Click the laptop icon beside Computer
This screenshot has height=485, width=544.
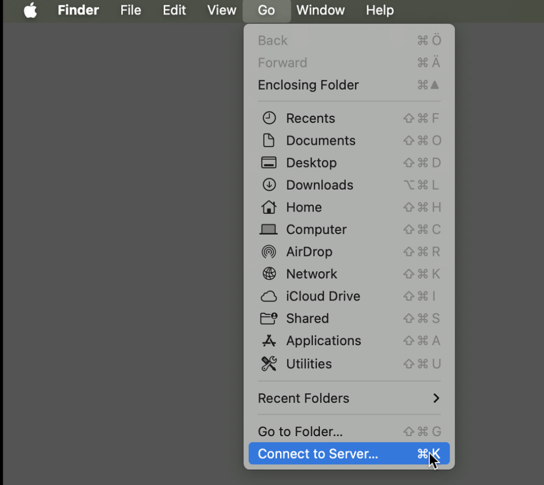(x=269, y=229)
